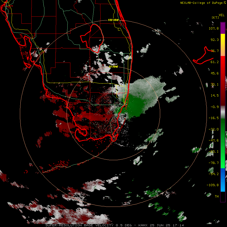Pick the black TH color bar segment
Viewport: 227px width, 227px height.
pos(223,196)
